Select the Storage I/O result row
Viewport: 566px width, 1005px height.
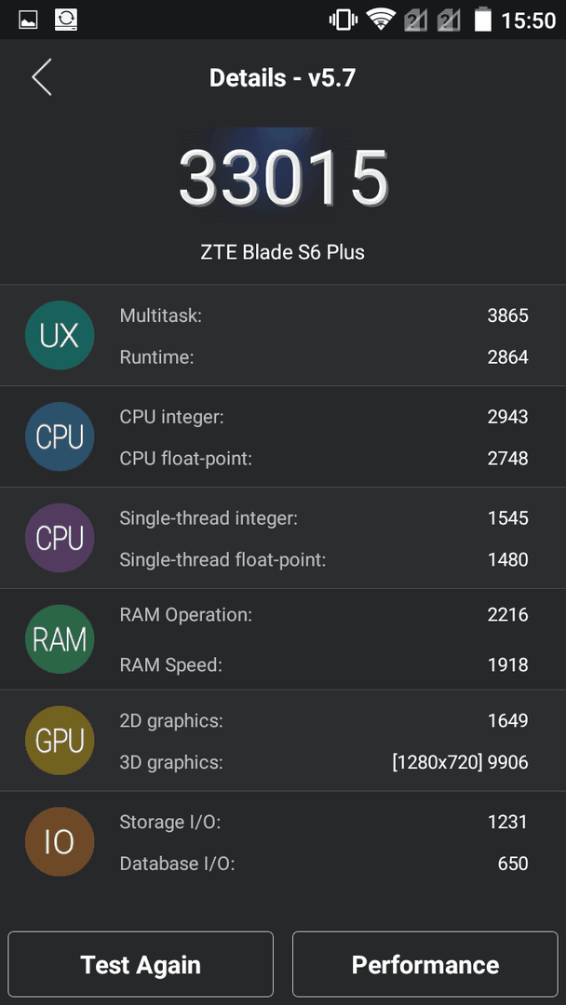click(x=324, y=822)
